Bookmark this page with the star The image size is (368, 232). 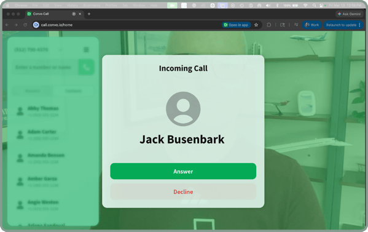(256, 25)
